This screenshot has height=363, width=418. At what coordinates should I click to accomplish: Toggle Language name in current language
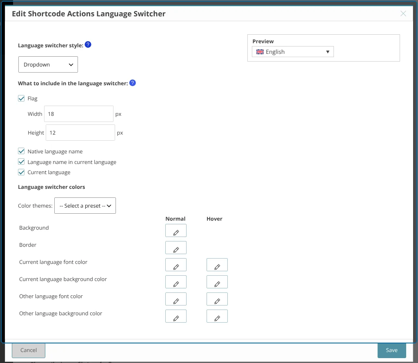pos(21,162)
